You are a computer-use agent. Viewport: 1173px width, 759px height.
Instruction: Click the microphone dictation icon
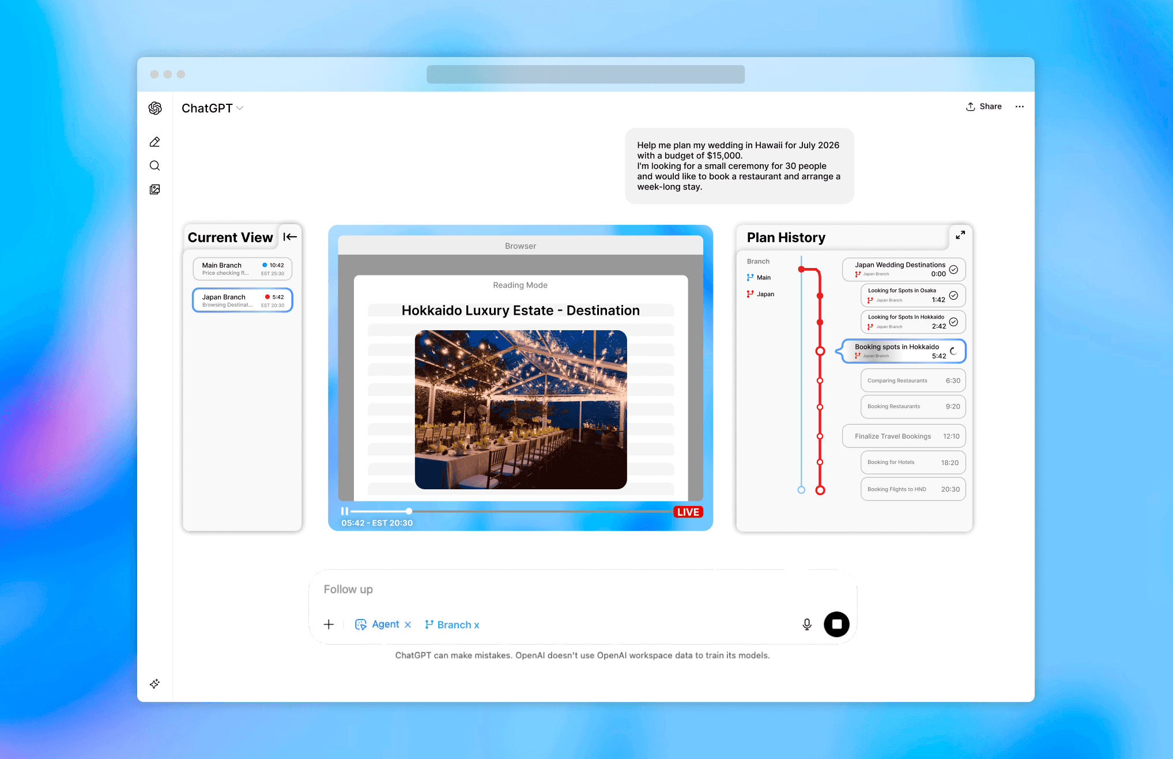[807, 624]
